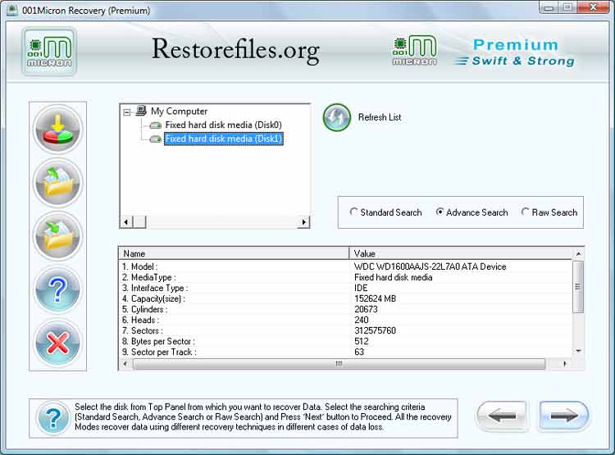Click the red X exit icon in sidebar
Image resolution: width=615 pixels, height=455 pixels.
click(x=58, y=343)
